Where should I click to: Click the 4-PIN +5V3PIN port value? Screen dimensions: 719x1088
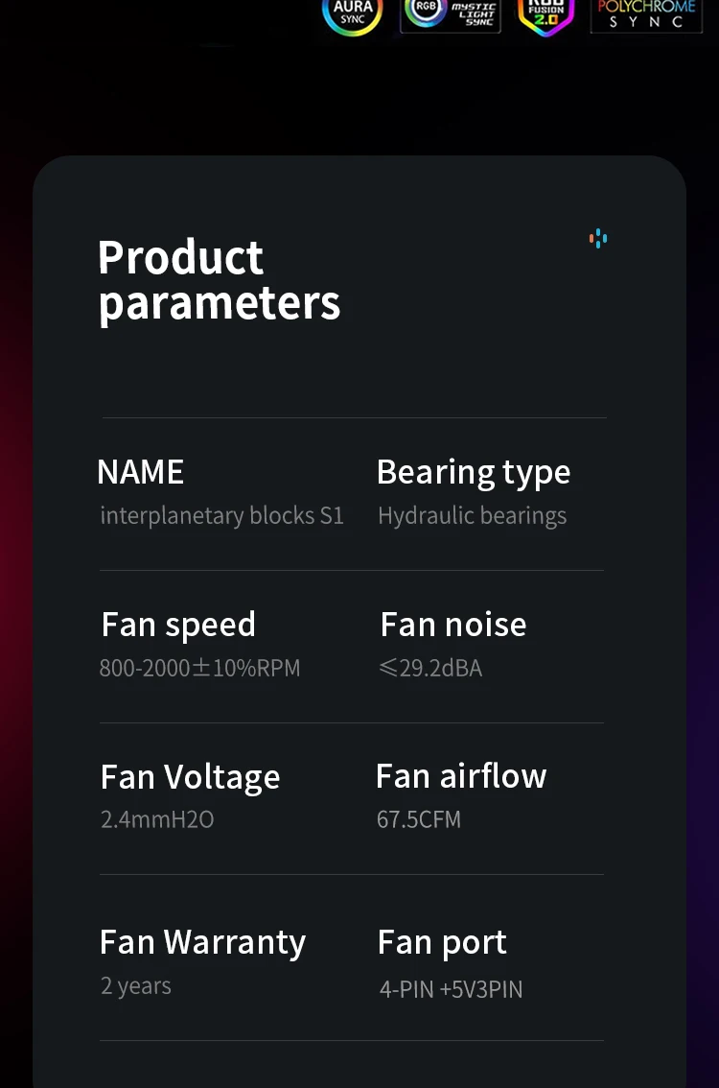pos(451,989)
